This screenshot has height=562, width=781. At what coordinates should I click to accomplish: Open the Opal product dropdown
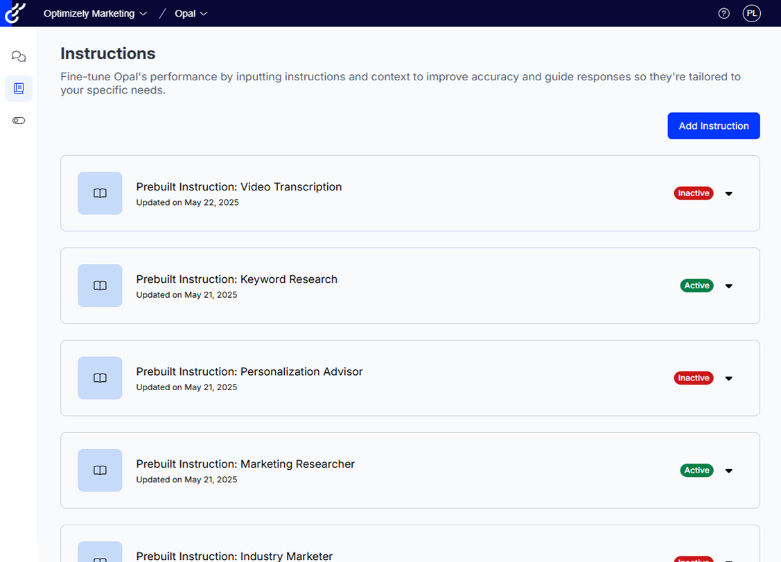(x=191, y=13)
